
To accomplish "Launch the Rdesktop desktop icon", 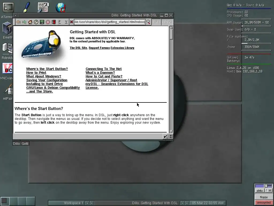I will [7, 48].
